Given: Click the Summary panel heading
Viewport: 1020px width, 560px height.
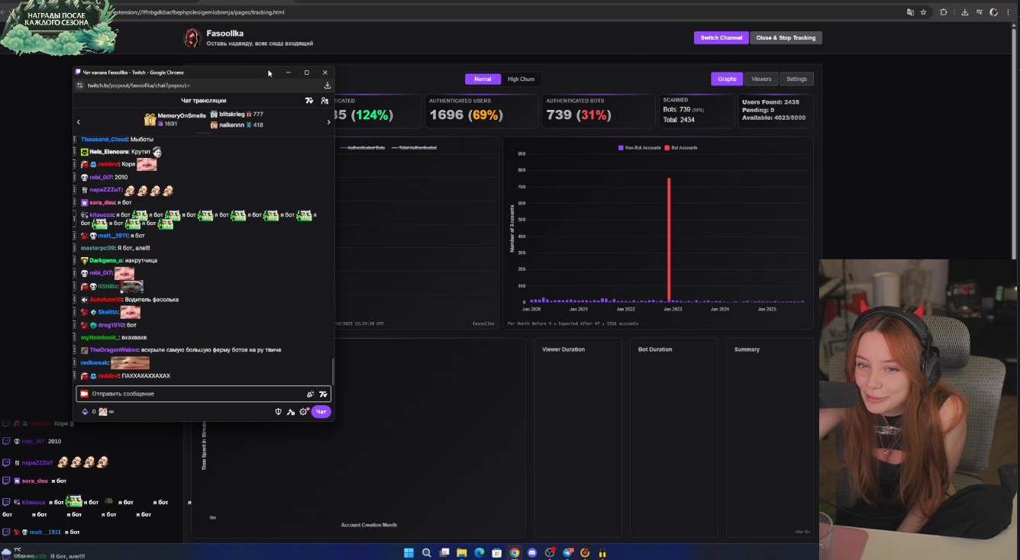Looking at the screenshot, I should (x=747, y=349).
